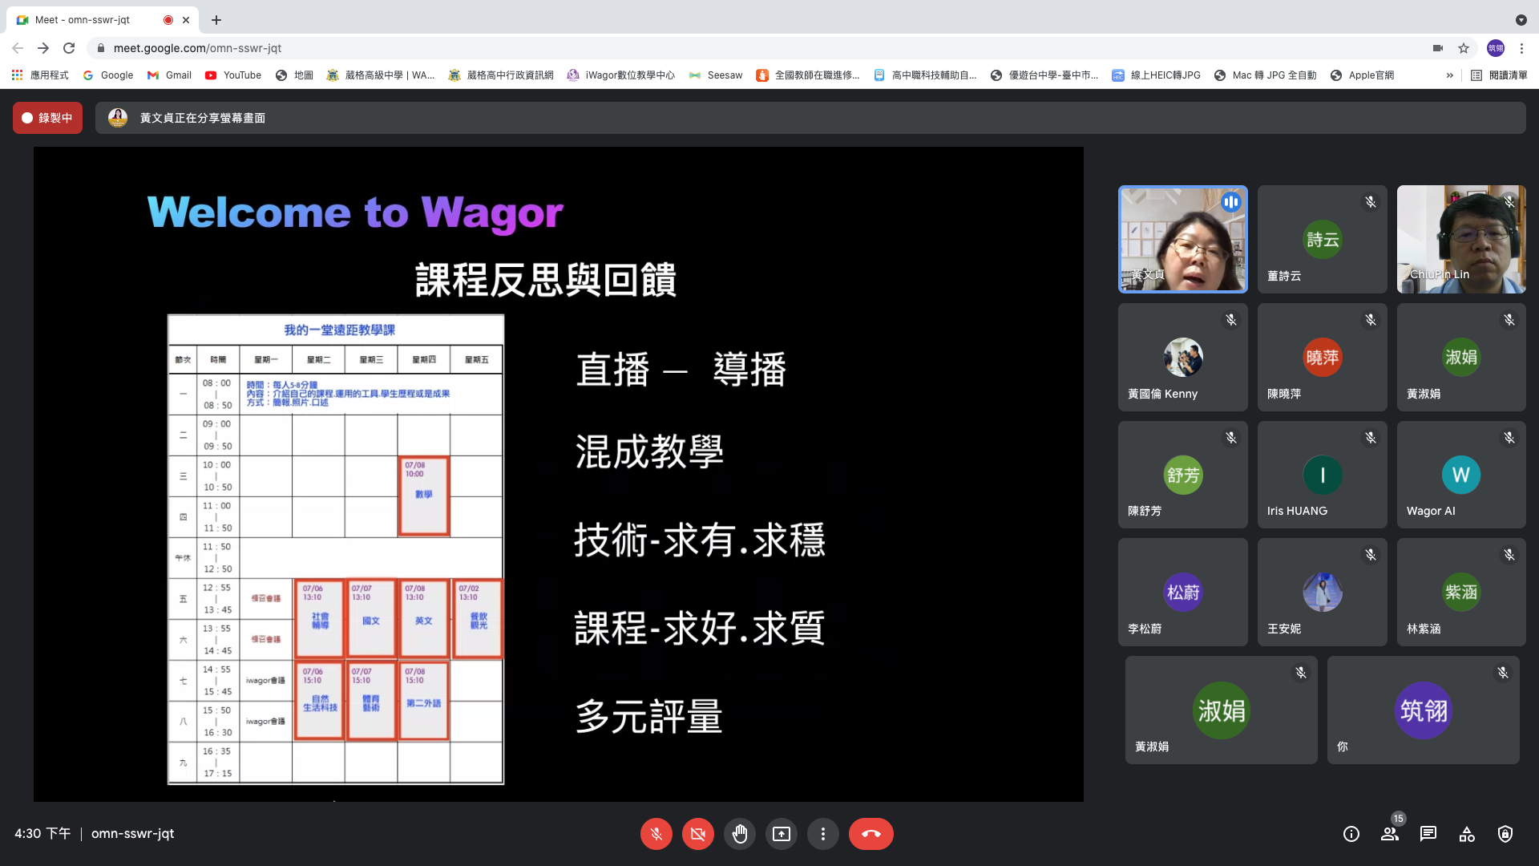Click the 錄製中 recording indicator
This screenshot has height=866, width=1539.
pos(47,118)
